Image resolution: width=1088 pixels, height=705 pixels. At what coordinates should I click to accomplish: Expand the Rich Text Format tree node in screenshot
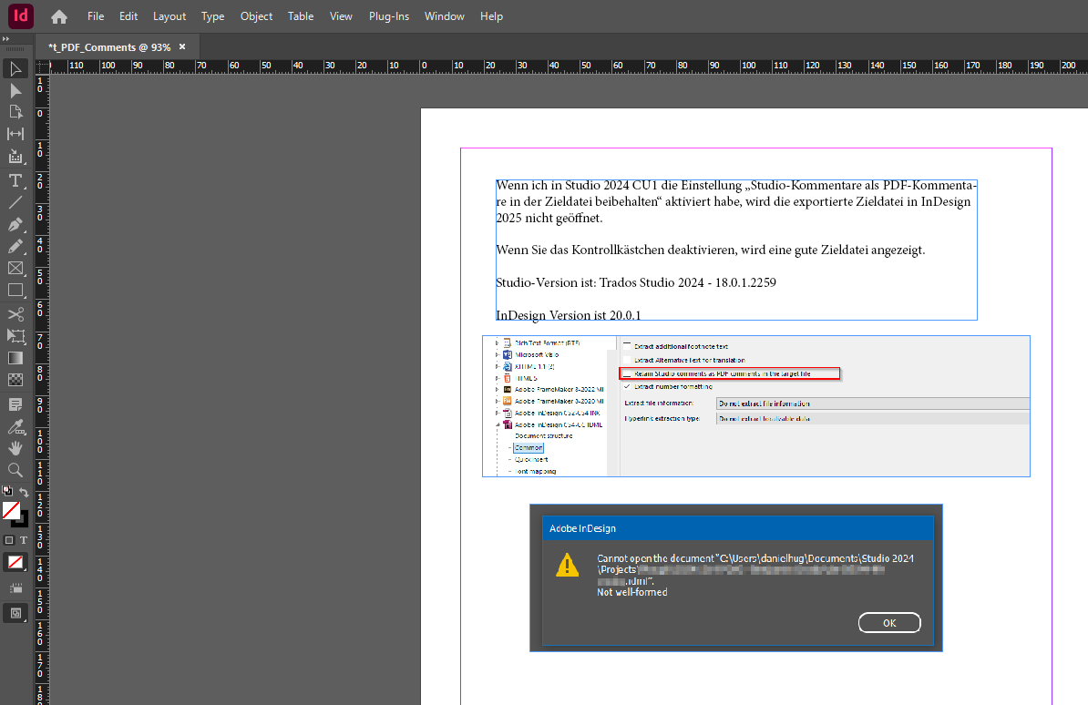pos(497,342)
